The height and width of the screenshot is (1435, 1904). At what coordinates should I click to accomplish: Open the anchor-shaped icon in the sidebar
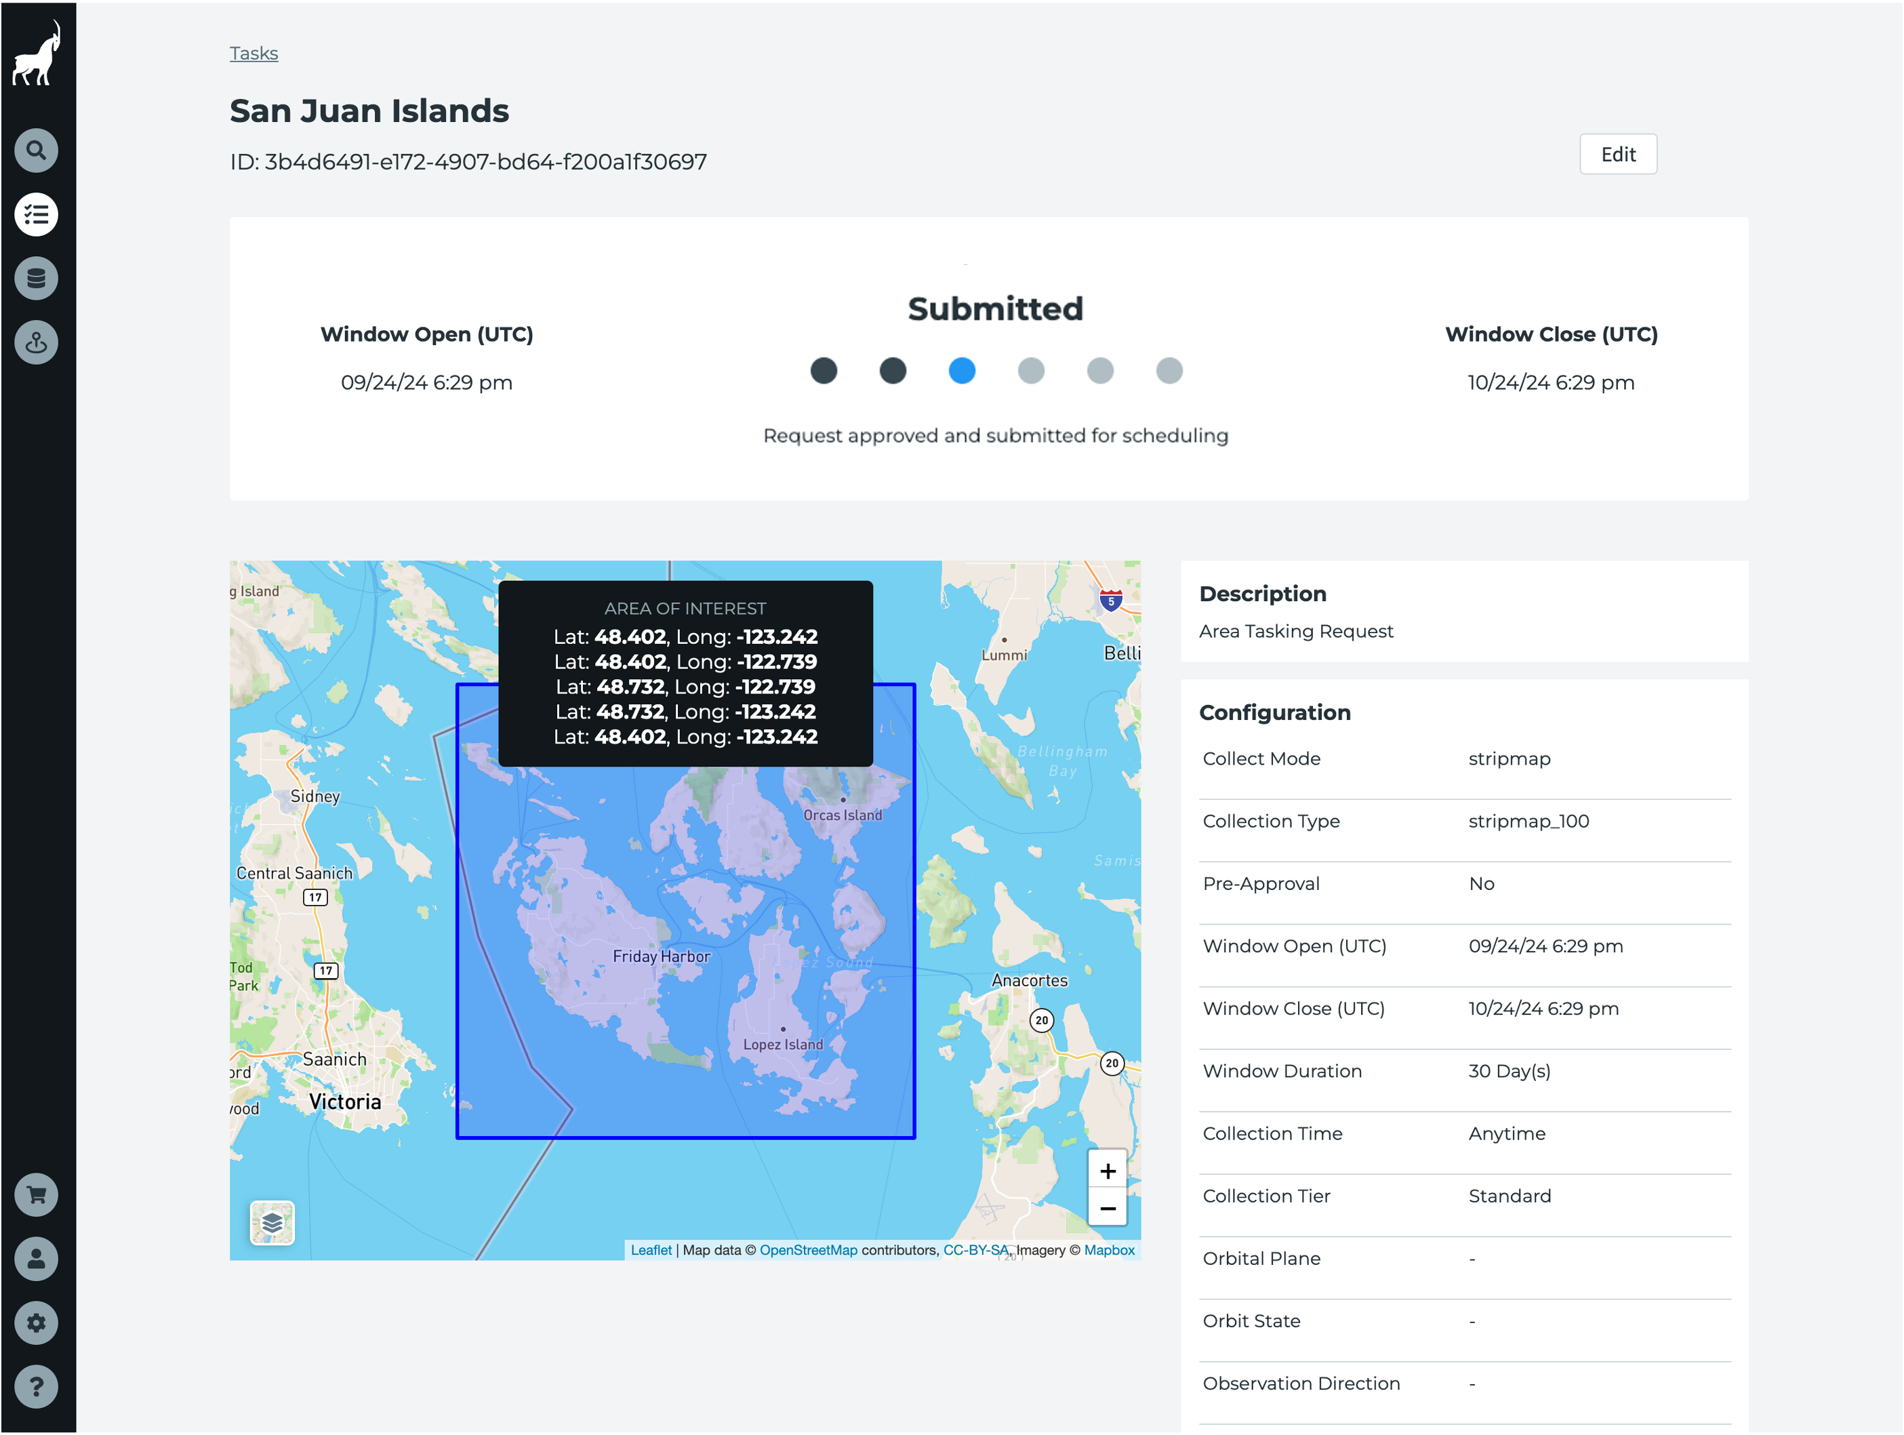(x=36, y=342)
